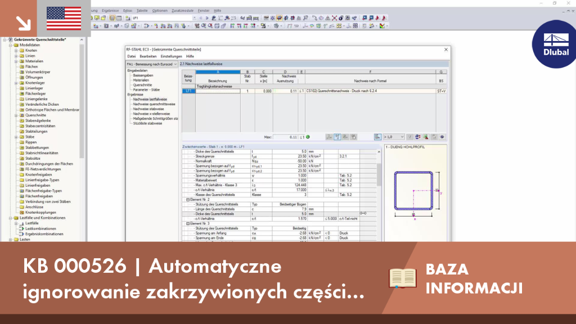The height and width of the screenshot is (324, 576).
Task: Click the green status indicator next to Max value
Action: [308, 137]
